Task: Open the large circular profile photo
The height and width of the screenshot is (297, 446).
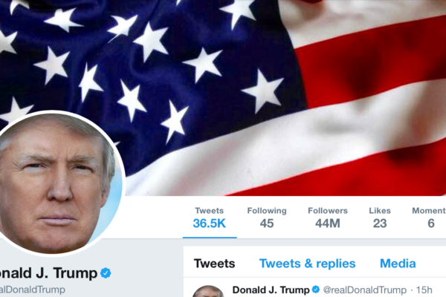Action: point(57,183)
